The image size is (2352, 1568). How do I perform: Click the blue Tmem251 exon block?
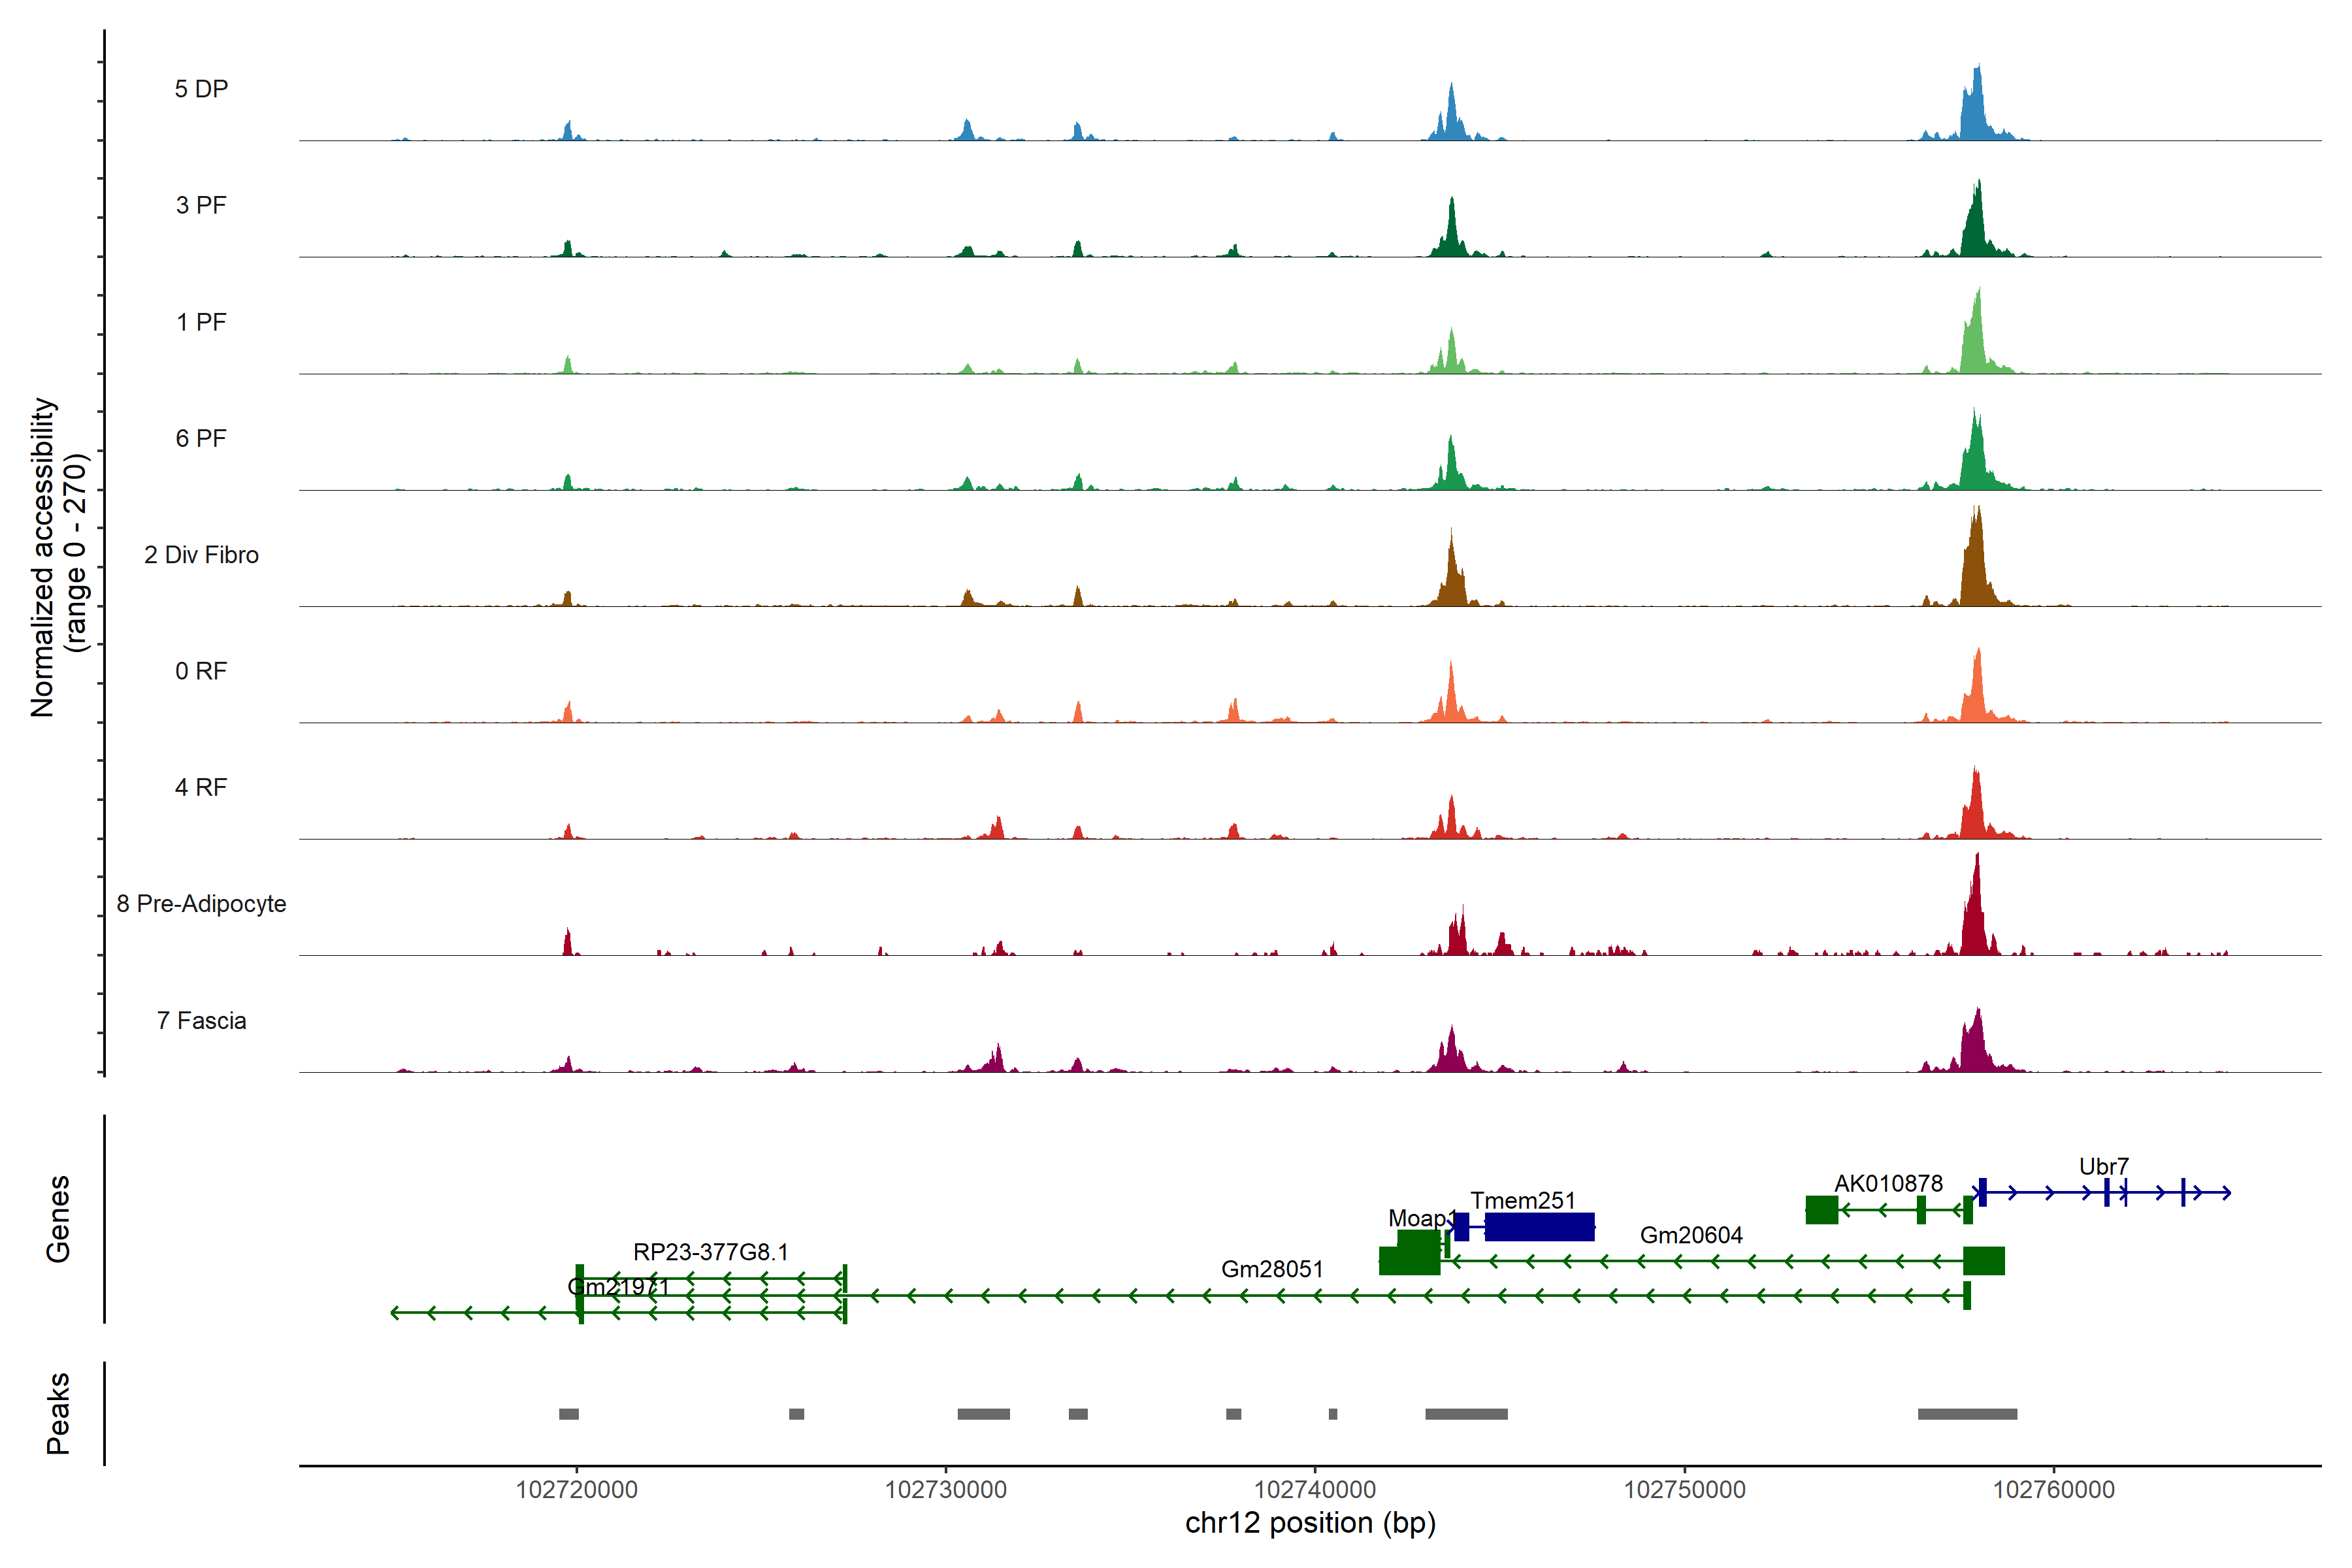point(1539,1227)
